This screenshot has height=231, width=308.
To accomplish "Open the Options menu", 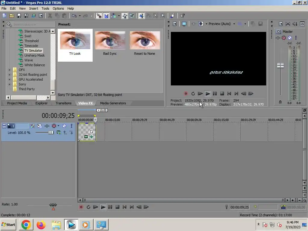I will [x=58, y=8].
